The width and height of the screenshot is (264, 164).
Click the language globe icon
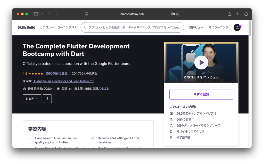58,89
